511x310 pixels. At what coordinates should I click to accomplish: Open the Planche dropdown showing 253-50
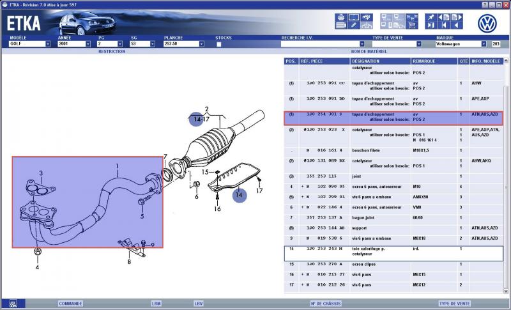(201, 44)
